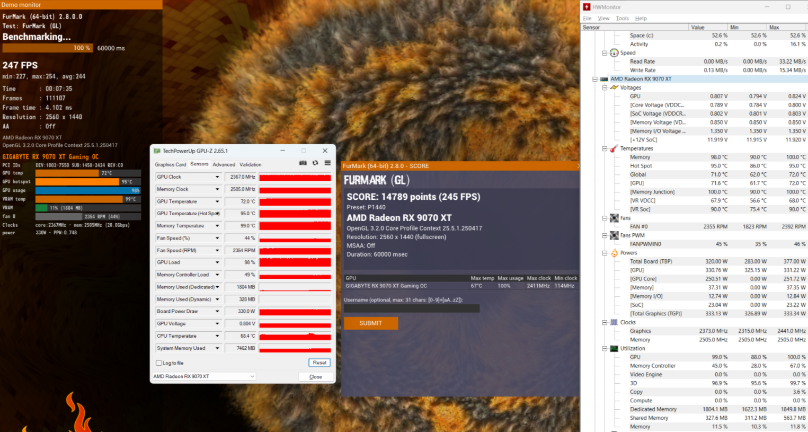The image size is (808, 432).
Task: Click the Reset button in GPU-Z
Action: 319,363
